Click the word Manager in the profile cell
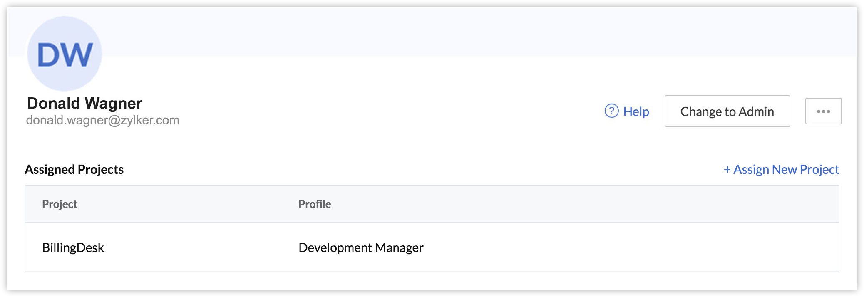 coord(399,248)
